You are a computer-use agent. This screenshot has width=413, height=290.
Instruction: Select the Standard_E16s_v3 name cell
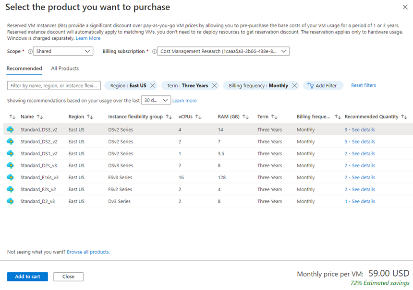[x=39, y=177]
